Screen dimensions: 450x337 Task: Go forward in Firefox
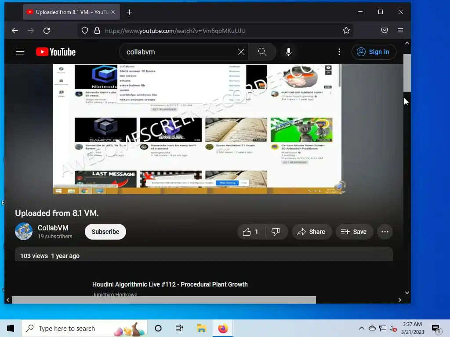click(31, 31)
